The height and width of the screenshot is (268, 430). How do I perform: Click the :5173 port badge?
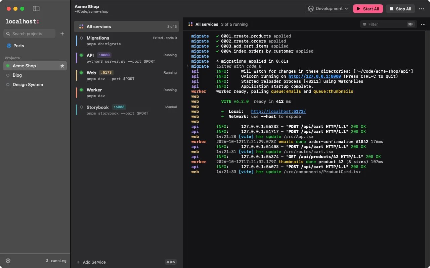[x=106, y=72]
